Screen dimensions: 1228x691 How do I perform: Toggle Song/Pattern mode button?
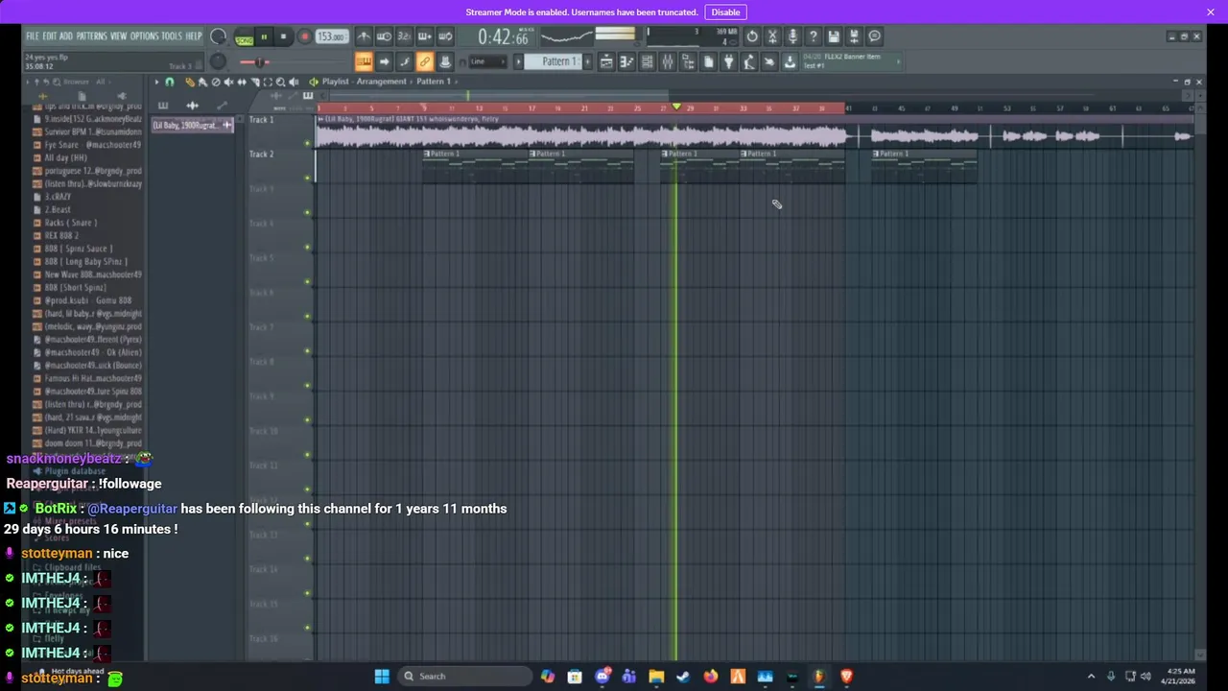[244, 37]
